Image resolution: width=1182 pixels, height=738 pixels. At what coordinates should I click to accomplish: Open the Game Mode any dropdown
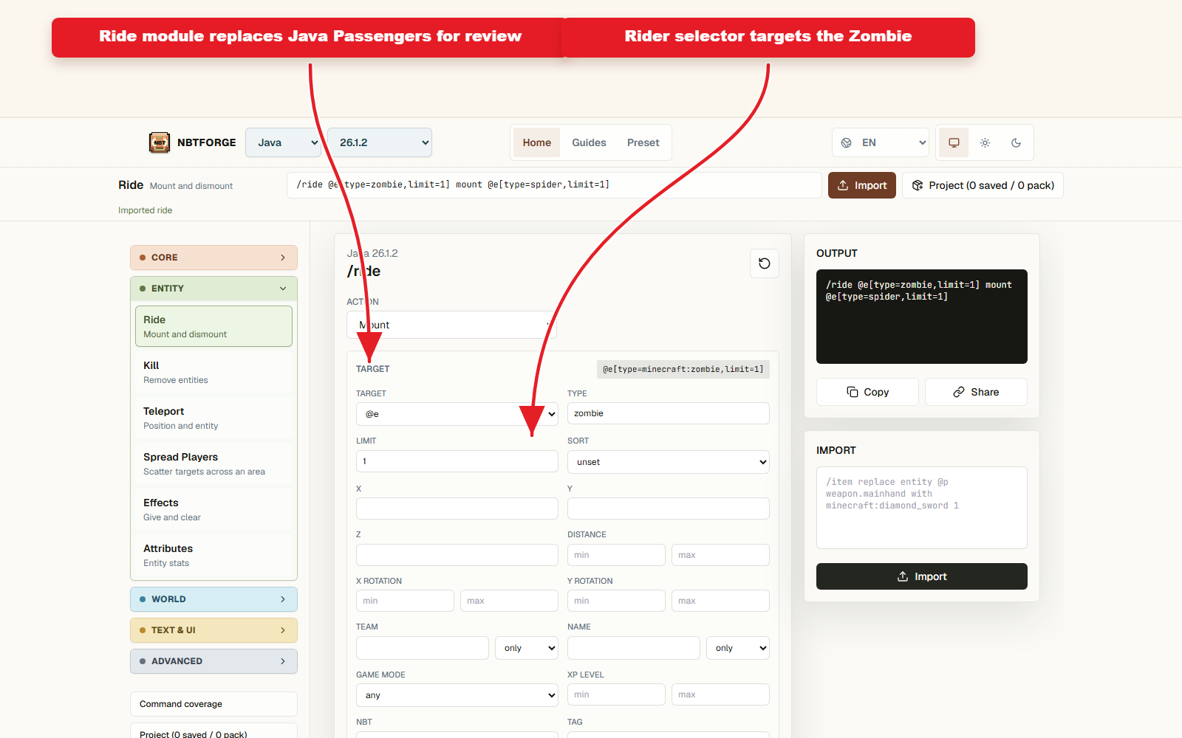pos(457,695)
